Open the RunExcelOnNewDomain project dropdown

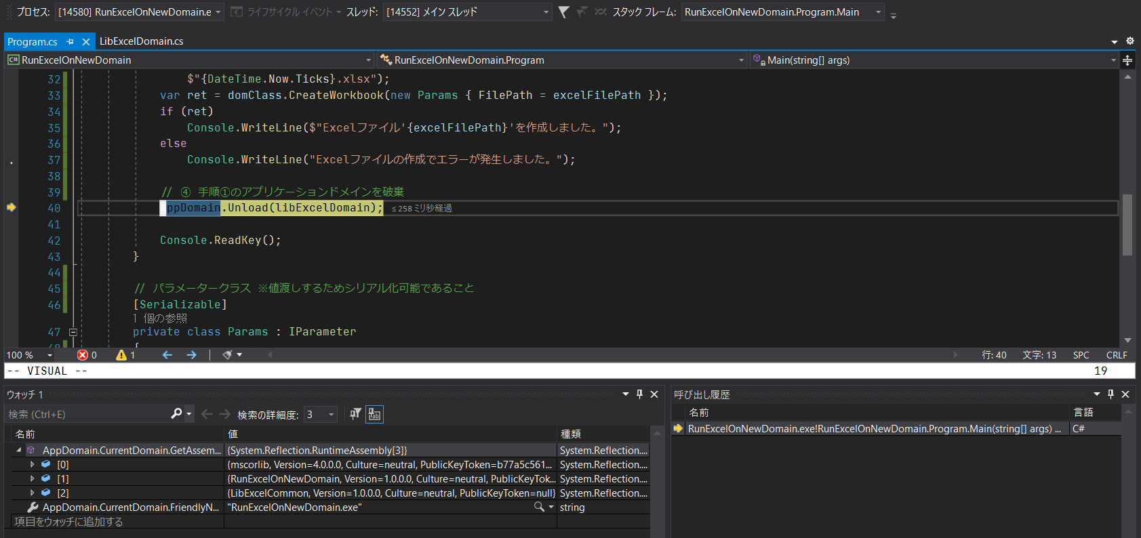click(190, 60)
